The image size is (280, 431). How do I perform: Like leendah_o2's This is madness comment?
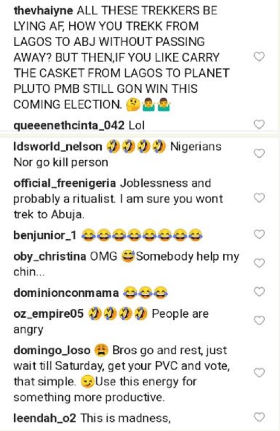[259, 417]
